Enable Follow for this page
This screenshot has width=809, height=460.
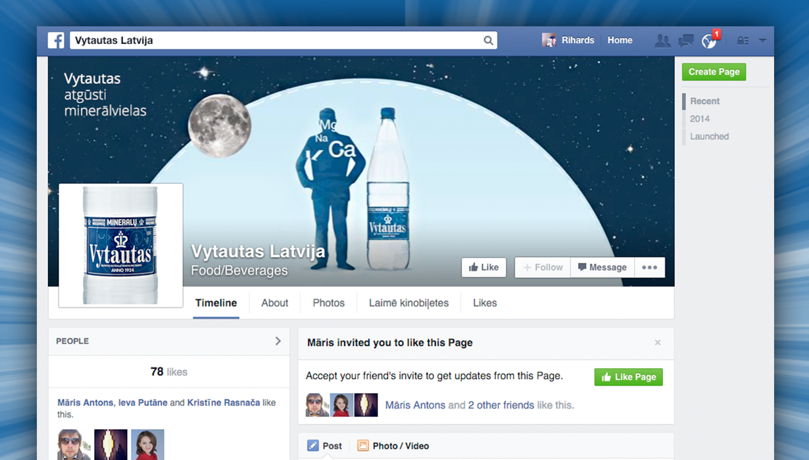pyautogui.click(x=542, y=267)
